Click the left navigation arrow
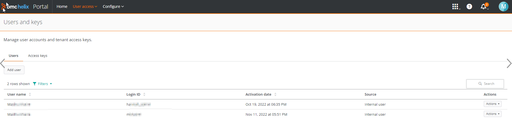 pos(3,63)
